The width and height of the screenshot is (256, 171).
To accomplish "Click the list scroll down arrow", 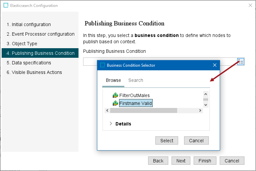I will [x=206, y=105].
